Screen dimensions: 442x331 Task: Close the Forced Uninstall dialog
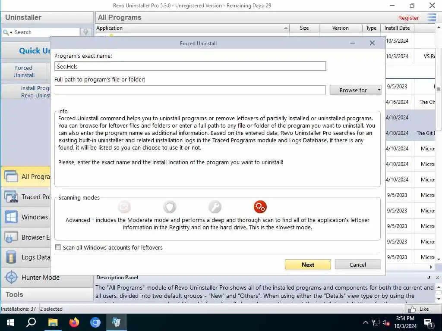coord(372,43)
